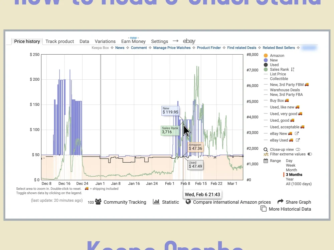Image resolution: width=334 pixels, height=250 pixels.
Task: Toggle eBay New series in legend
Action: pos(278,134)
